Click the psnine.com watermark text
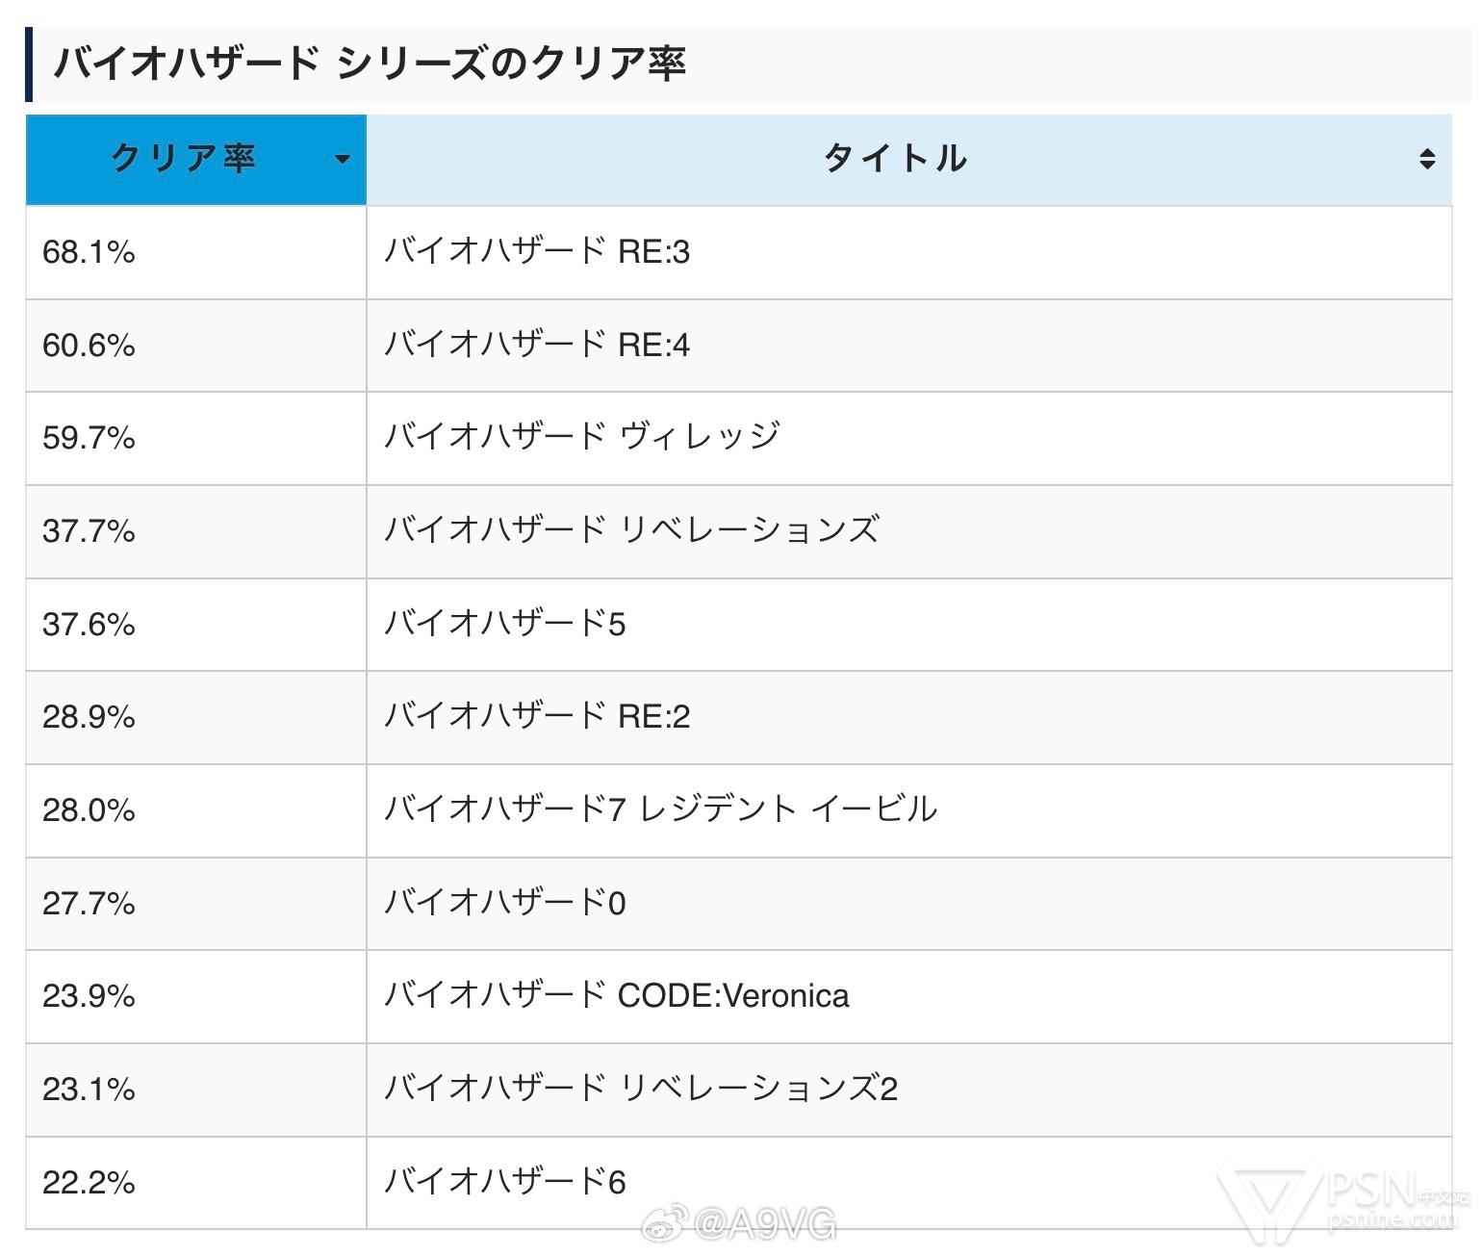Screen dimensions: 1482x1257 [1392, 1219]
